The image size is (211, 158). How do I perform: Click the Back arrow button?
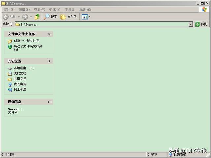point(6,17)
